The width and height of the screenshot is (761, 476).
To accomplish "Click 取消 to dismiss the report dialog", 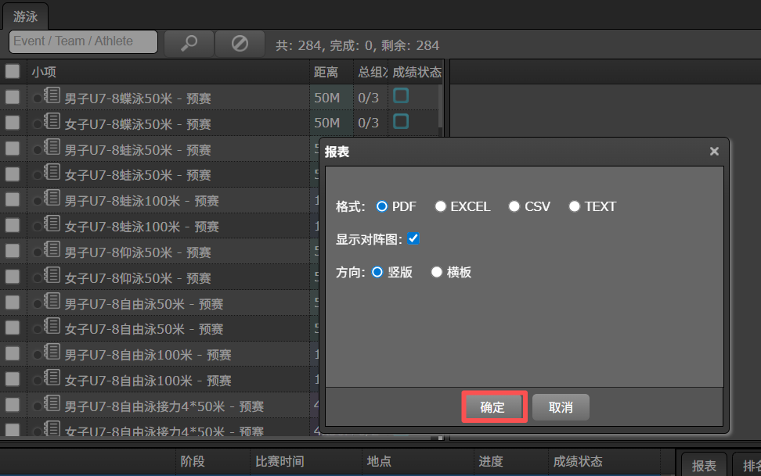I will pyautogui.click(x=561, y=406).
